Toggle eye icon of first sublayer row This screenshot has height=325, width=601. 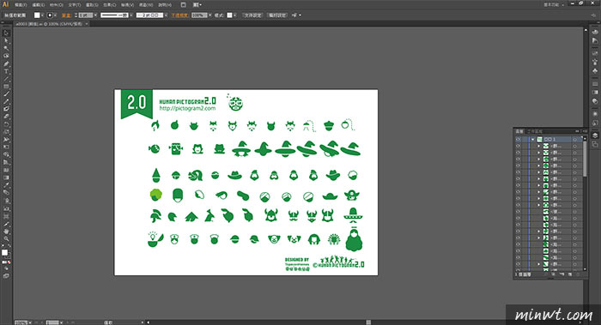[518, 146]
